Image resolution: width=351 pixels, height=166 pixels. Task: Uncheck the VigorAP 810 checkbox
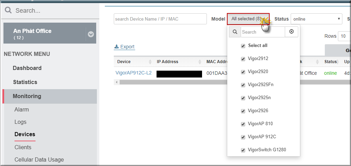[x=243, y=124]
